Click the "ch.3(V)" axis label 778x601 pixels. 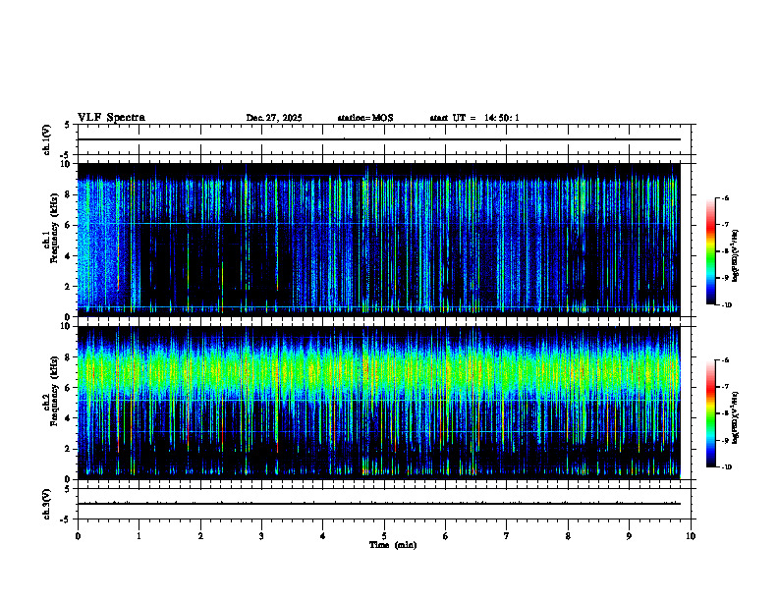tap(46, 505)
